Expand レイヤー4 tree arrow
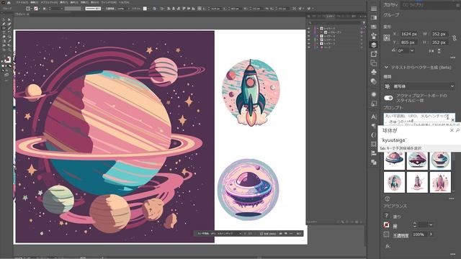461x259 pixels. click(x=318, y=36)
